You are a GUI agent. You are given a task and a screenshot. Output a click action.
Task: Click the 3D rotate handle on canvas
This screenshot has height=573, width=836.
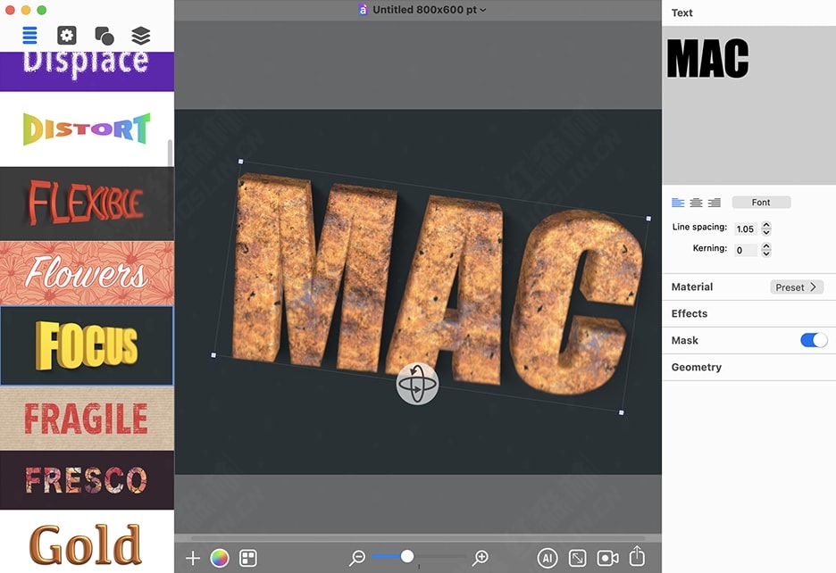(417, 384)
